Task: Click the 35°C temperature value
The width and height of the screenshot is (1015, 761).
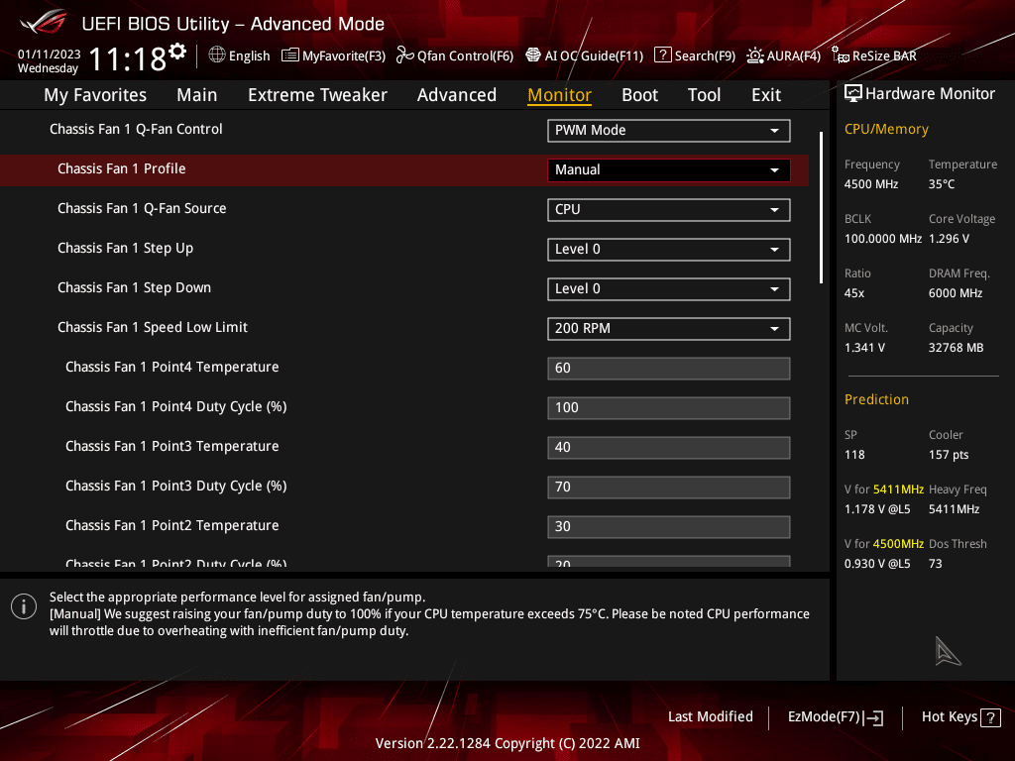Action: pos(942,184)
